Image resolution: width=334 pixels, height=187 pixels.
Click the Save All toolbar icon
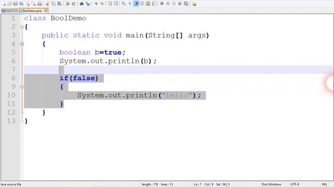click(x=21, y=4)
